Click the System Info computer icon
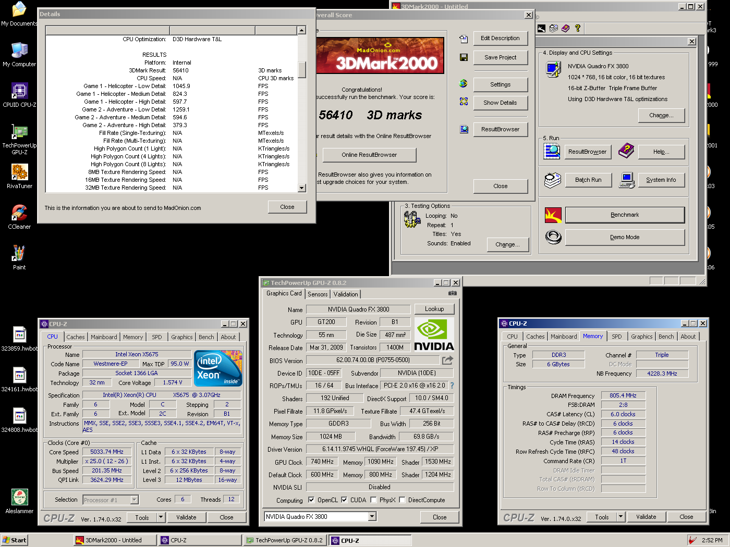The image size is (730, 547). [627, 180]
